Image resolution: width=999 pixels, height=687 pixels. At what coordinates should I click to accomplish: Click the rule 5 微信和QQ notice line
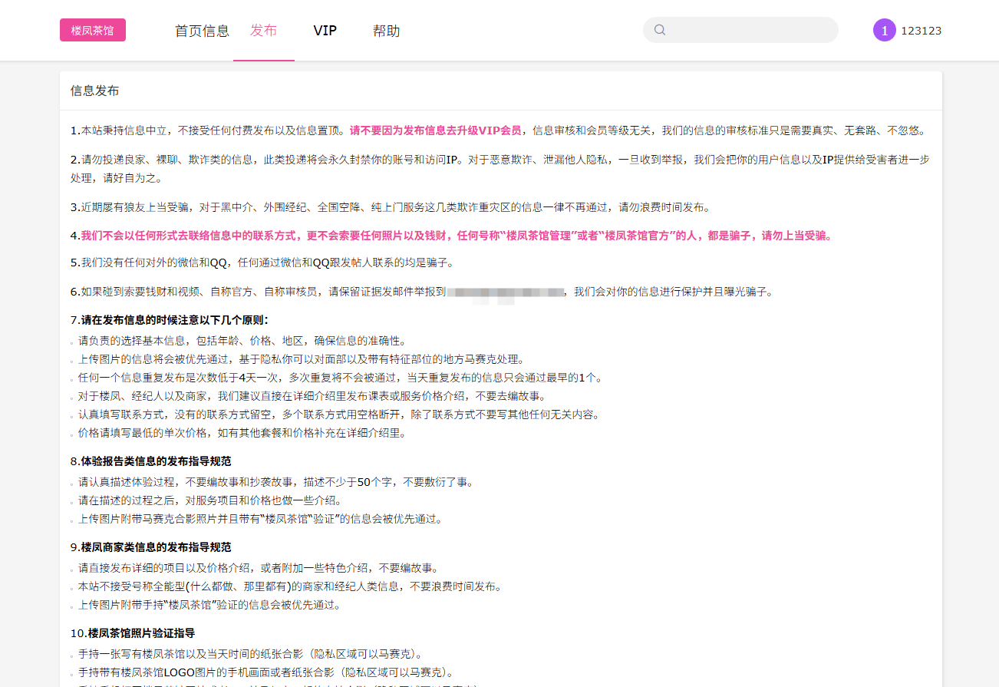(262, 263)
